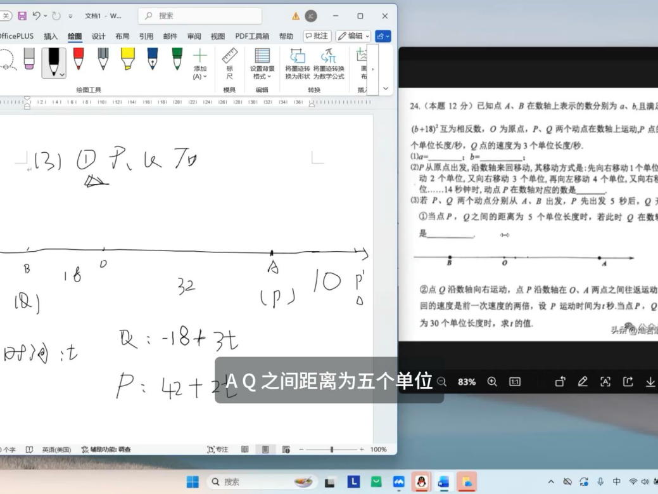Choose the yellow highlighter pen
Viewport: 658px width, 494px height.
tap(127, 60)
